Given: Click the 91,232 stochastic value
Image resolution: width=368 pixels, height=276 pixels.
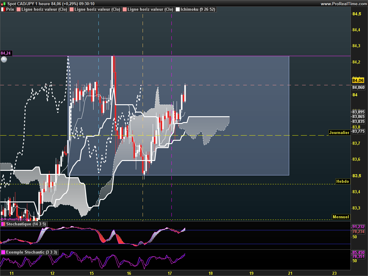Looking at the screenshot, I should coord(358,227).
